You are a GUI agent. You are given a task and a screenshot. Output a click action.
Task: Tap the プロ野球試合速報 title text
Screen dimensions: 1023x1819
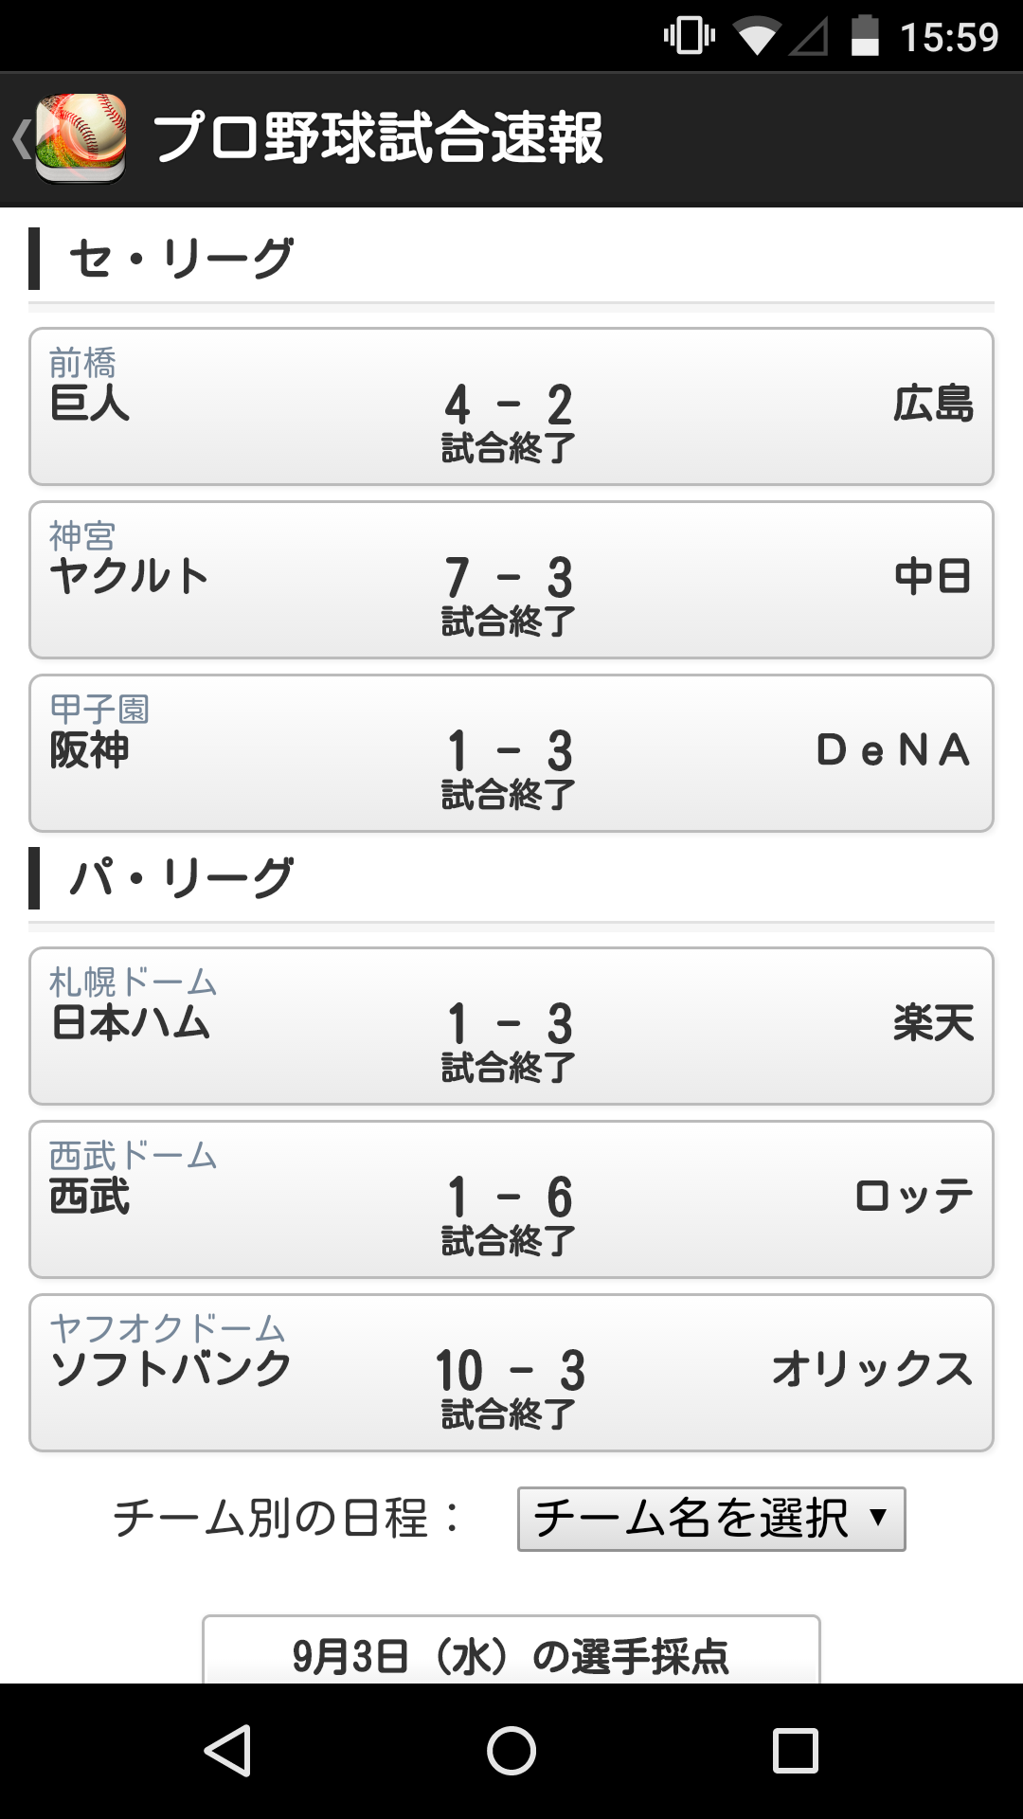[377, 138]
